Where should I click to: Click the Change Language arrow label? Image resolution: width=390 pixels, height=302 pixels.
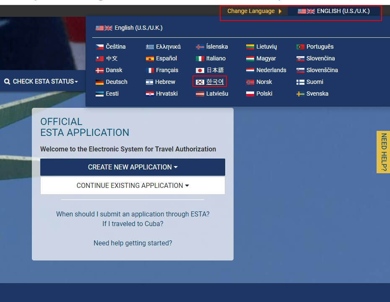(255, 11)
